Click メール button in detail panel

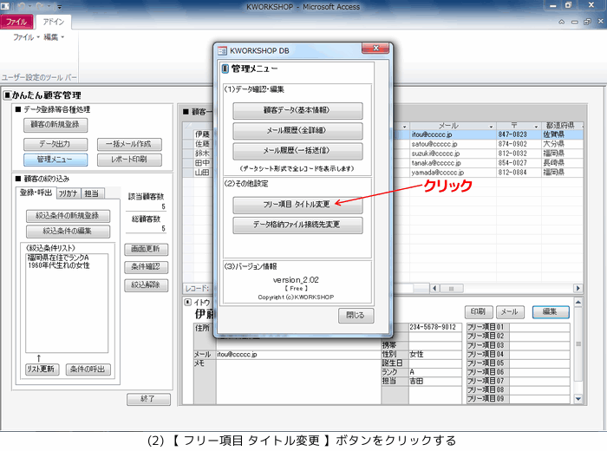coord(510,311)
